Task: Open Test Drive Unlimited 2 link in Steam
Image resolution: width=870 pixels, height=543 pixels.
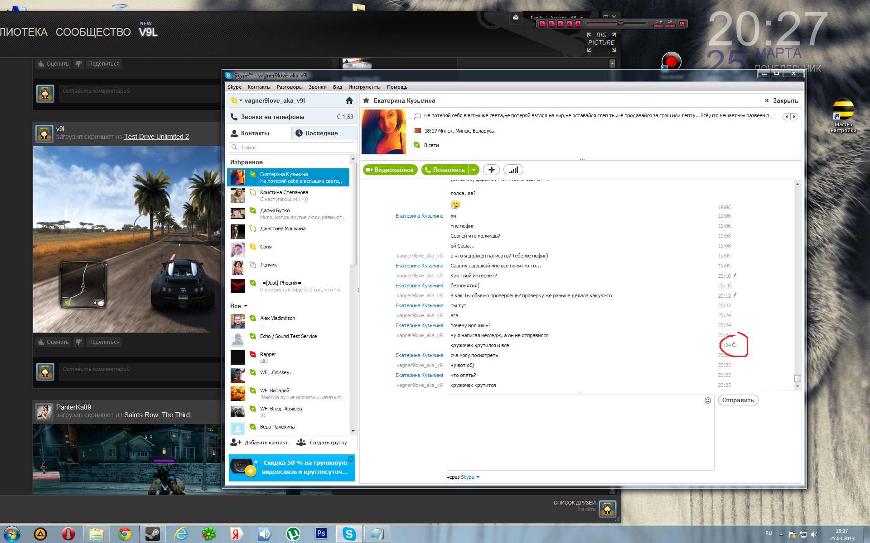Action: (x=156, y=137)
